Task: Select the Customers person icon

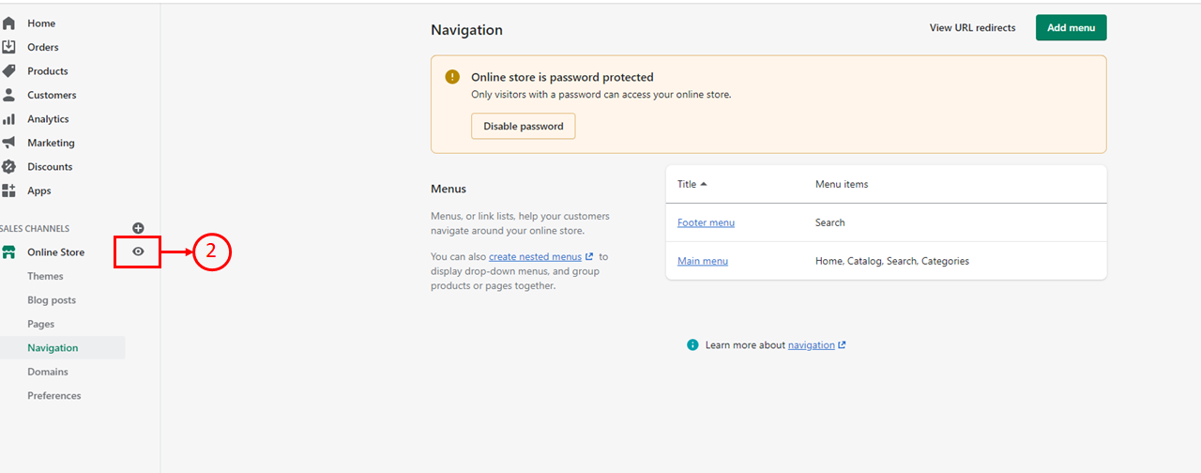Action: click(8, 95)
